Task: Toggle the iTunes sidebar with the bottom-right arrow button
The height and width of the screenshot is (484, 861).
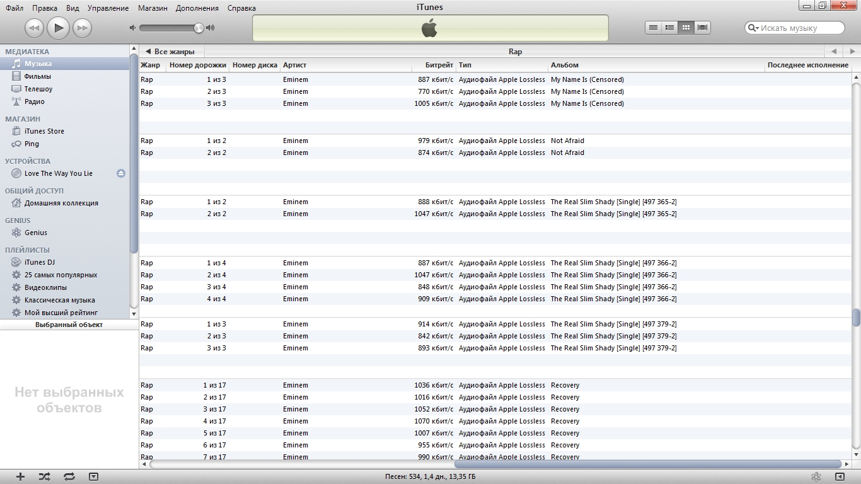Action: pyautogui.click(x=840, y=477)
